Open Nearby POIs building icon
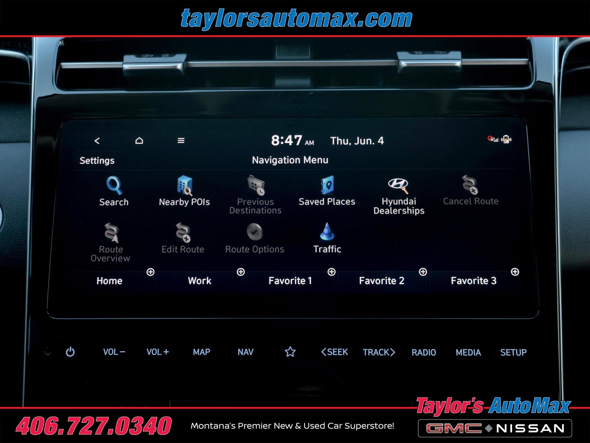Screen dimensions: 590x443 pos(185,185)
